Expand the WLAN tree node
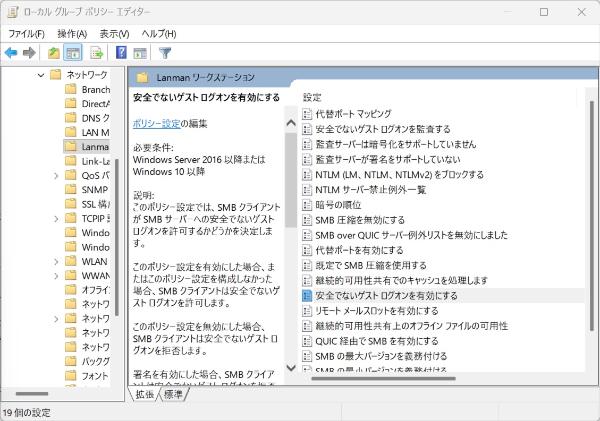 tap(56, 261)
